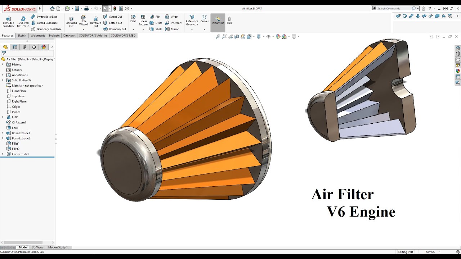
Task: Select Fillet2 in feature tree
Action: (13, 149)
